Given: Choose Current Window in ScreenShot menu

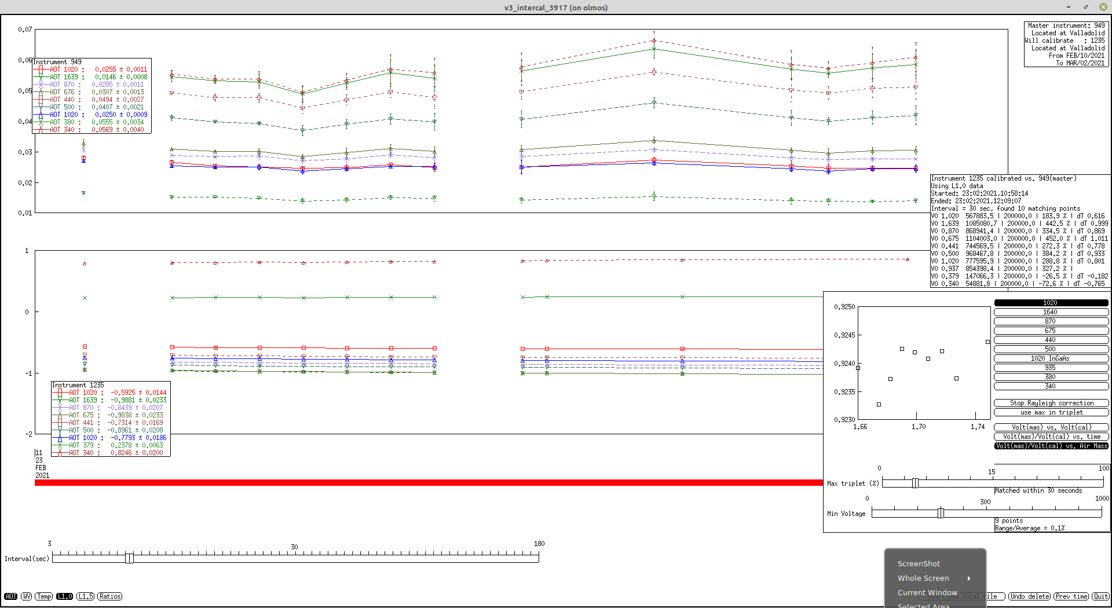Looking at the screenshot, I should [927, 592].
